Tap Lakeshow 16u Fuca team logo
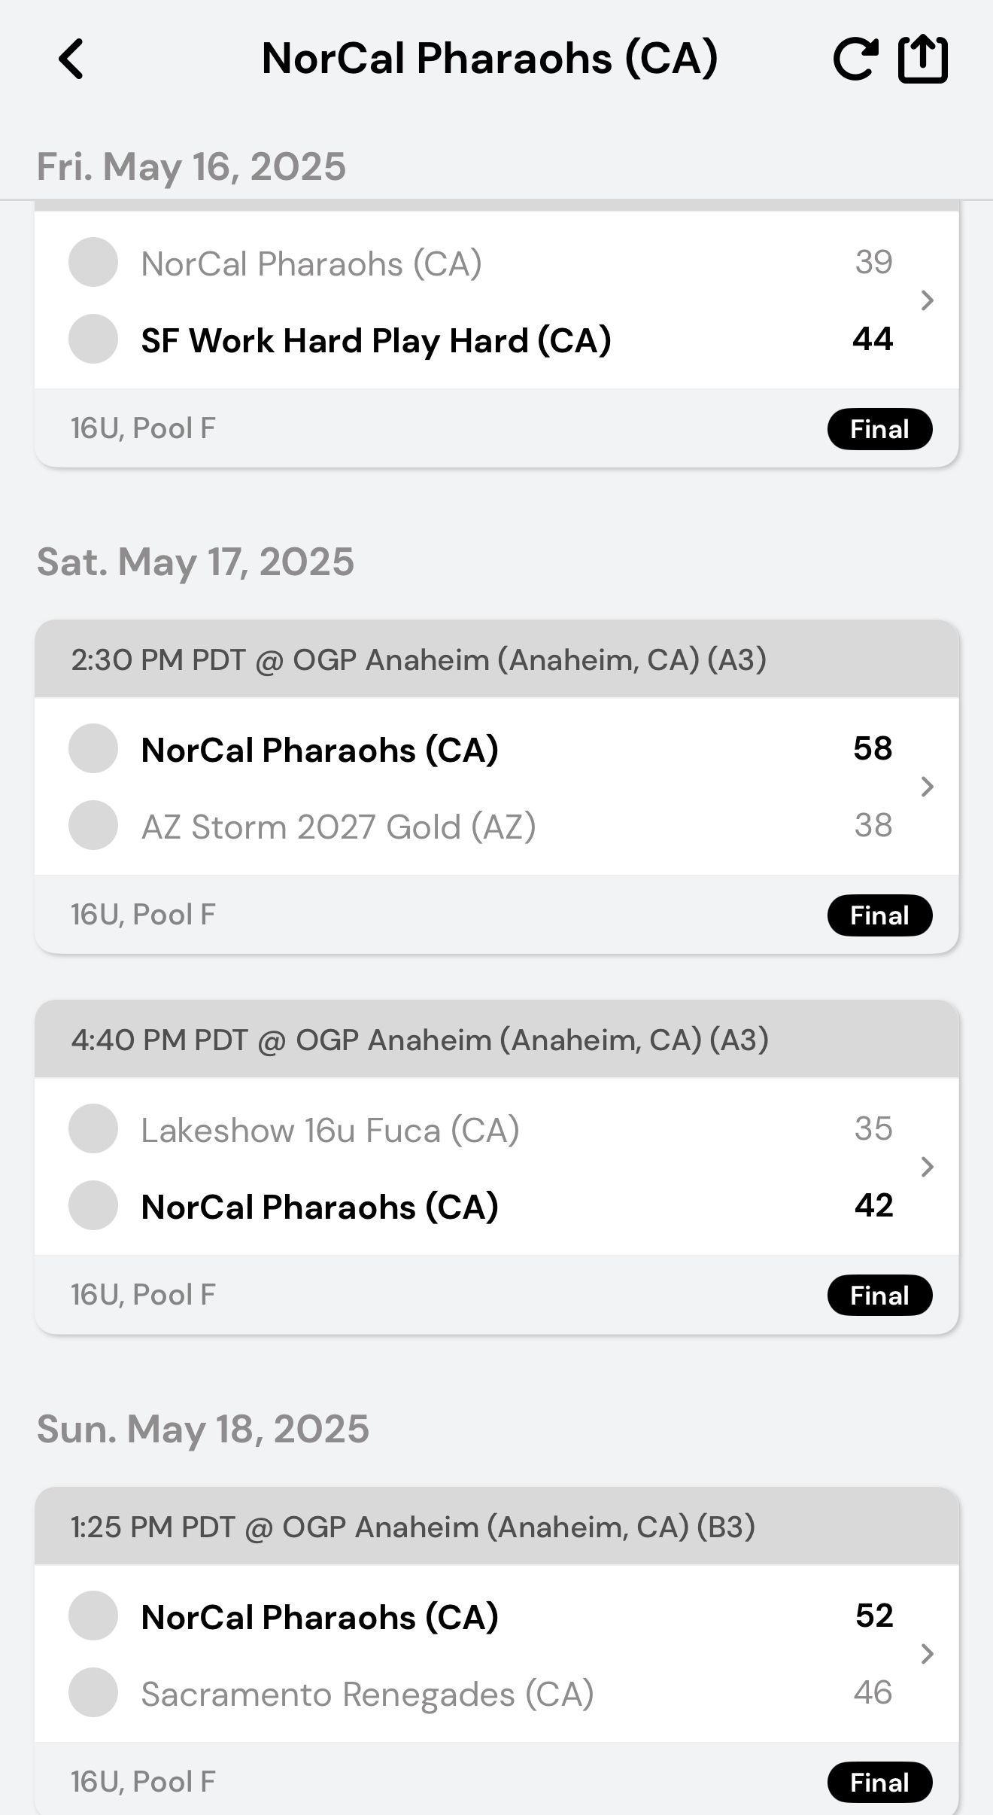 pyautogui.click(x=93, y=1129)
